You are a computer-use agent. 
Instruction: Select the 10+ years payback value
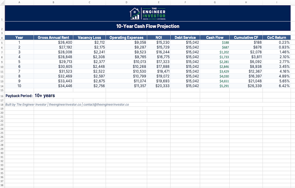(45, 95)
